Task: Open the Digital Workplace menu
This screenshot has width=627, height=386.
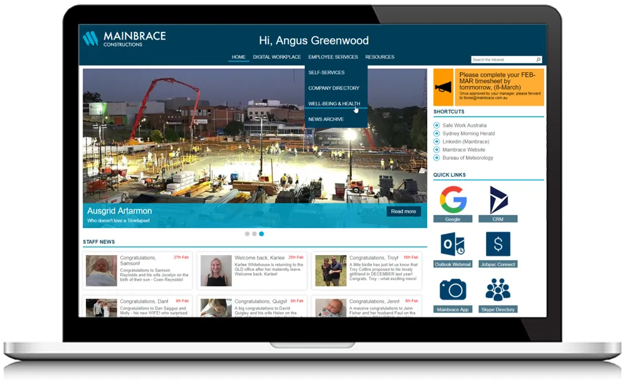Action: 277,57
